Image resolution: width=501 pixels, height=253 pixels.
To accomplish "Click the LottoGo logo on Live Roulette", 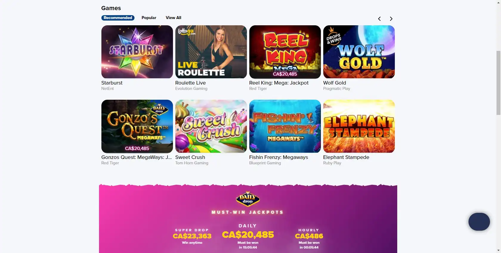I will point(186,31).
